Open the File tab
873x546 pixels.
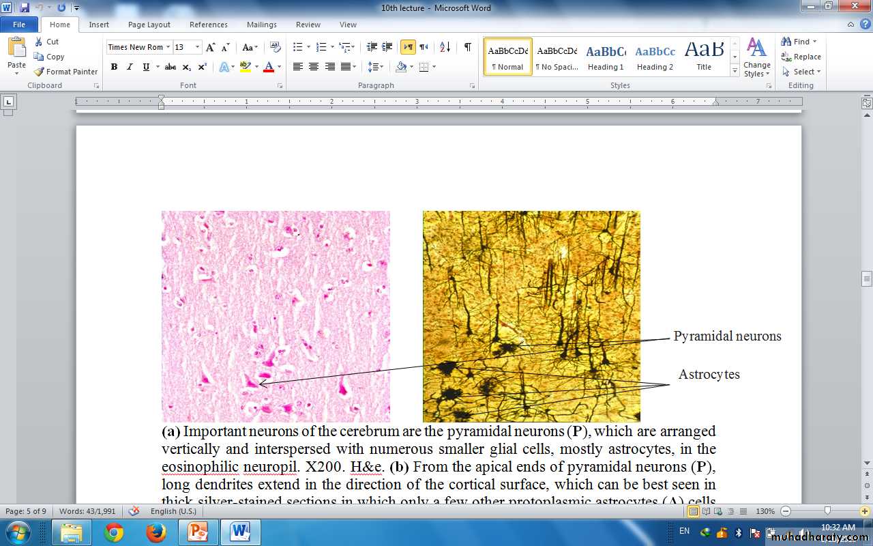point(19,25)
